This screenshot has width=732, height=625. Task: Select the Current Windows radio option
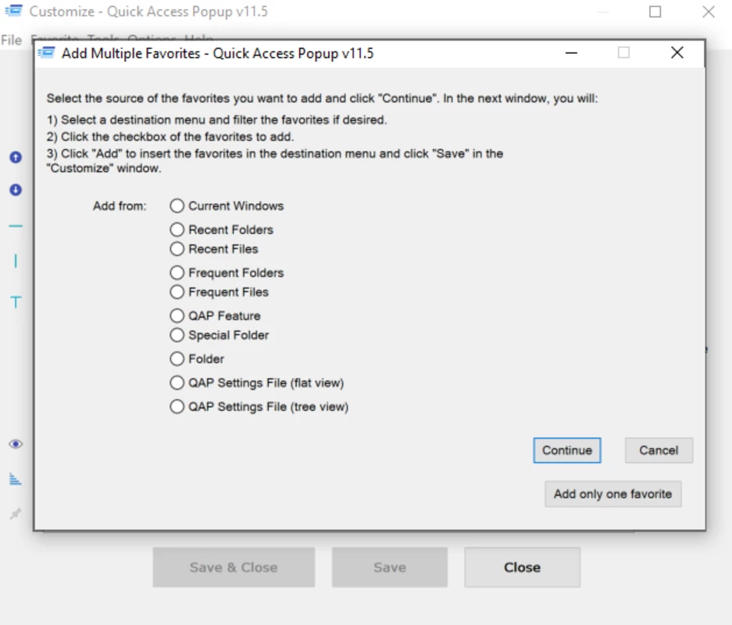(227, 205)
